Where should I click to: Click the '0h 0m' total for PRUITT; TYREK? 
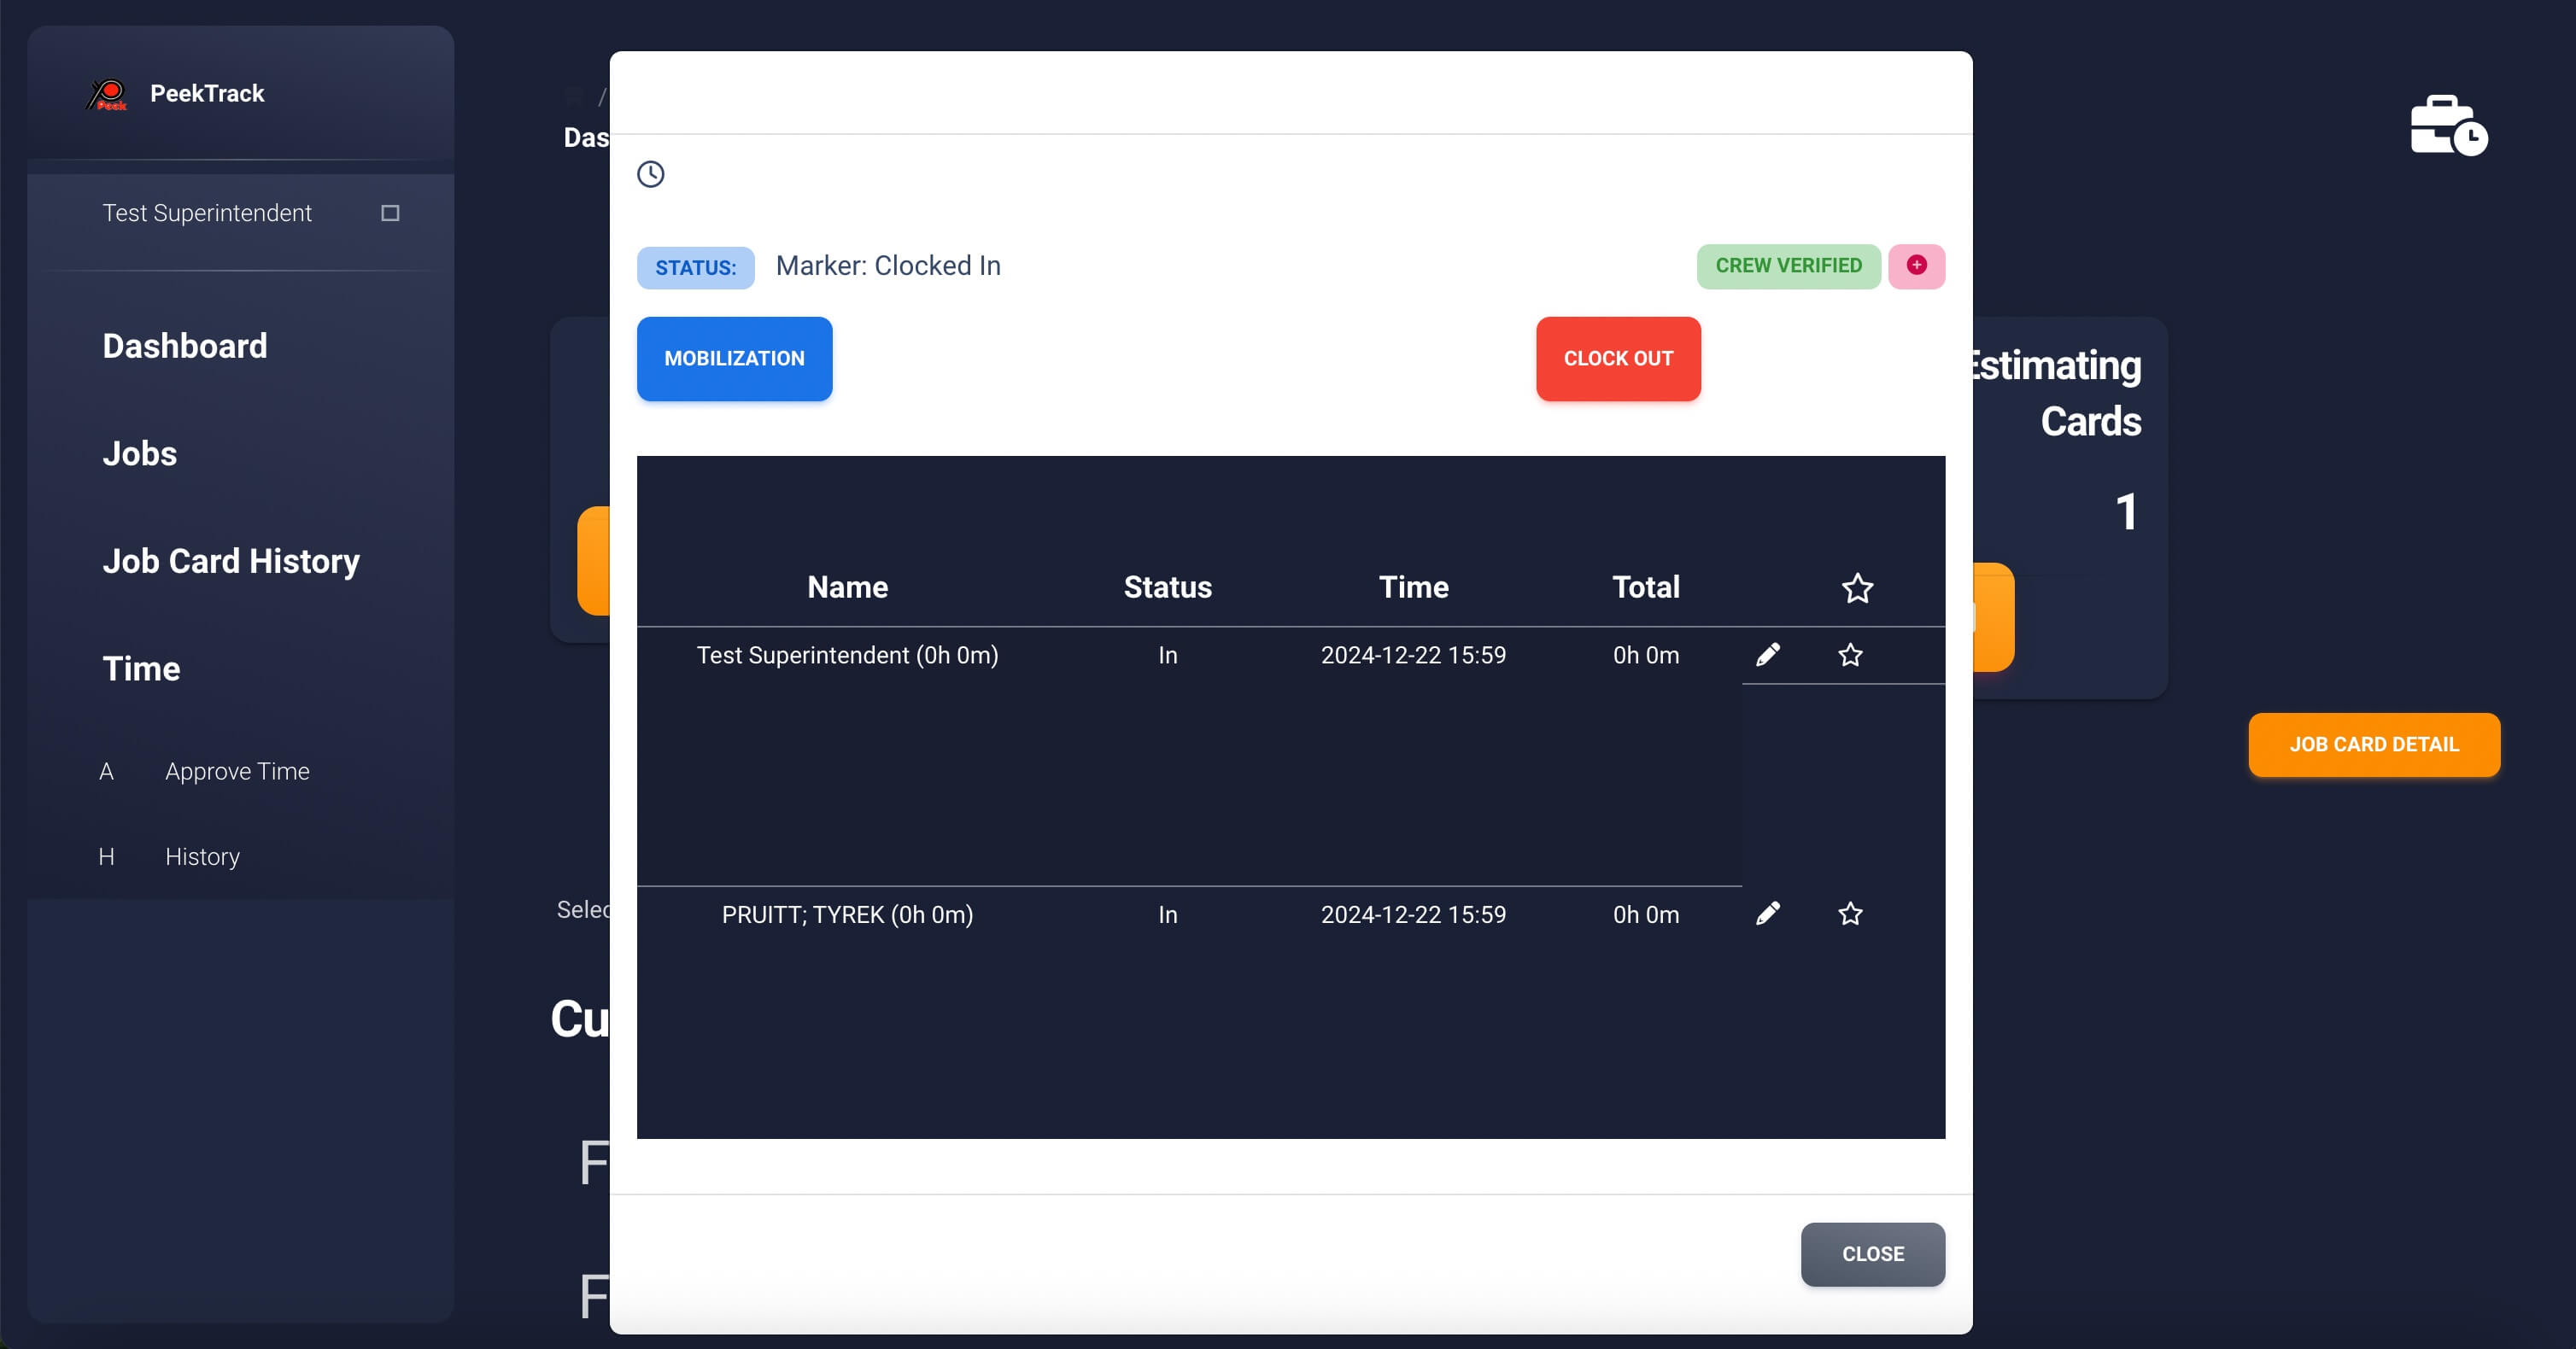click(x=1645, y=914)
